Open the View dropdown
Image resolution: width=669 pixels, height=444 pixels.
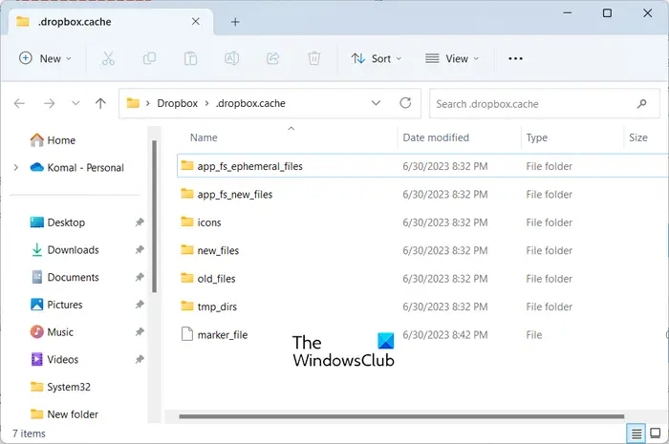tap(452, 58)
